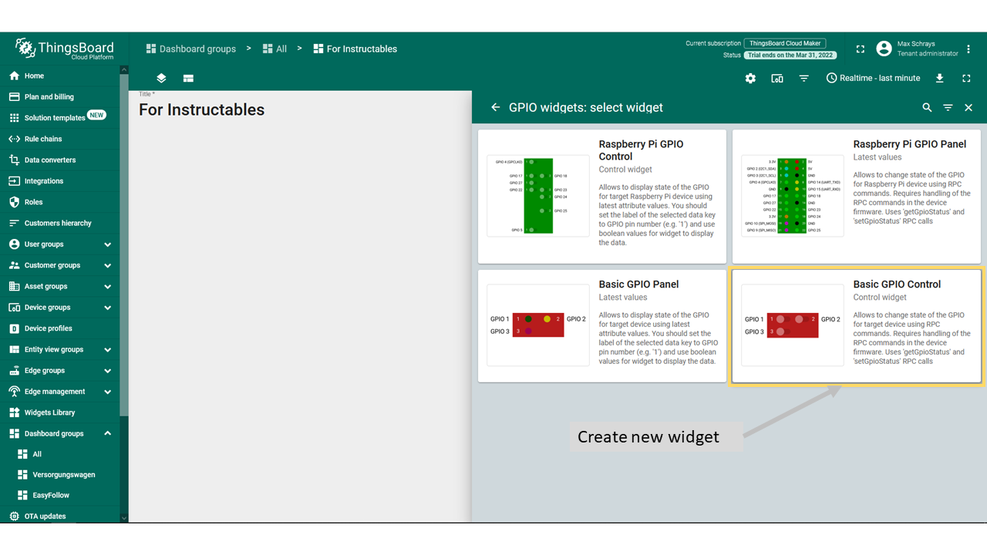
Task: Select Raspberry Pi GPIO Control widget
Action: tap(602, 197)
